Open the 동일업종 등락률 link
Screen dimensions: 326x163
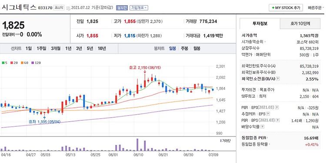255,144
